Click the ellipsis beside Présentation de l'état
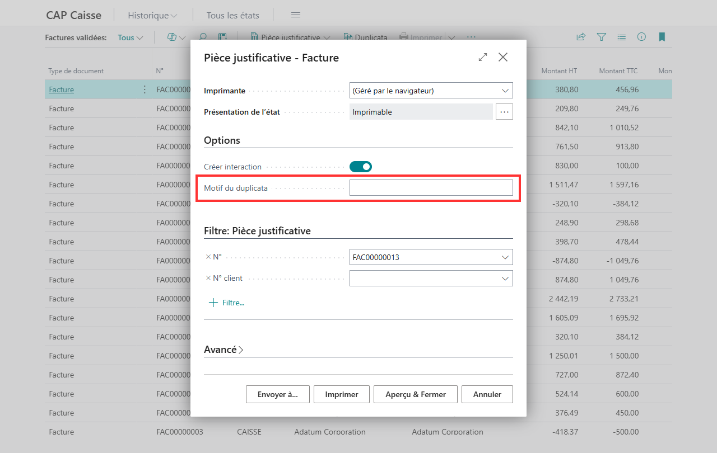Viewport: 717px width, 453px height. click(504, 112)
